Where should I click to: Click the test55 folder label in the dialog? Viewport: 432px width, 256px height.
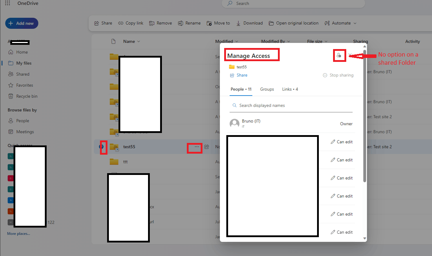(242, 67)
